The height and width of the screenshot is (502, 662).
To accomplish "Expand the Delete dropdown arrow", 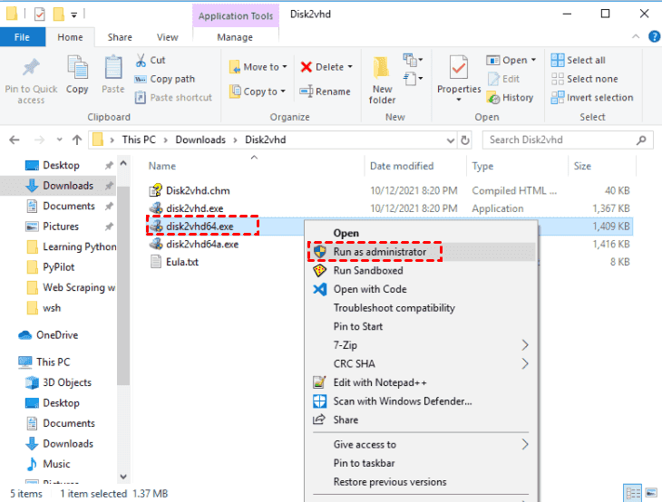I will [350, 67].
